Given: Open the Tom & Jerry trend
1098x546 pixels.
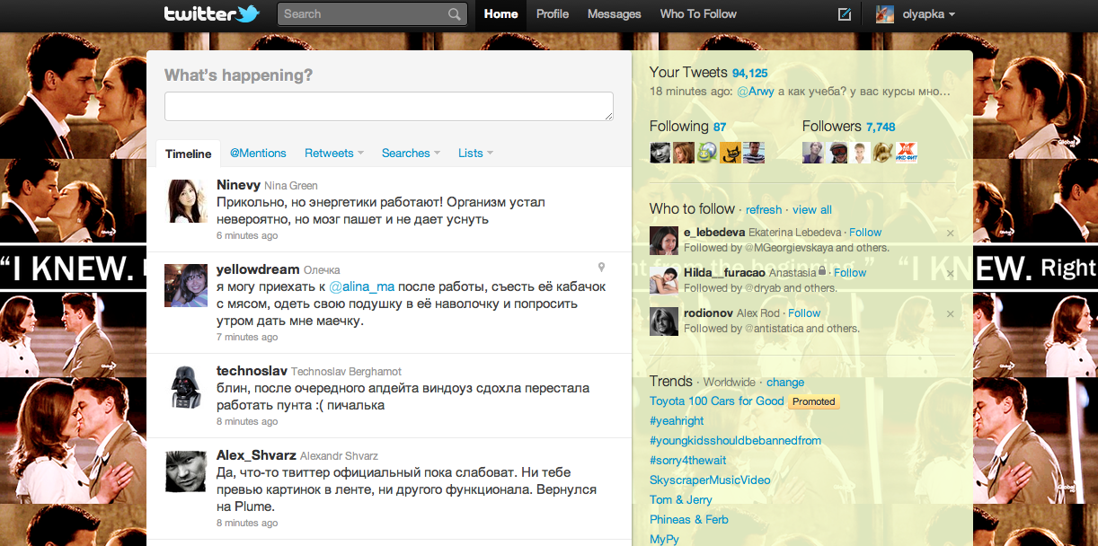Looking at the screenshot, I should click(681, 500).
